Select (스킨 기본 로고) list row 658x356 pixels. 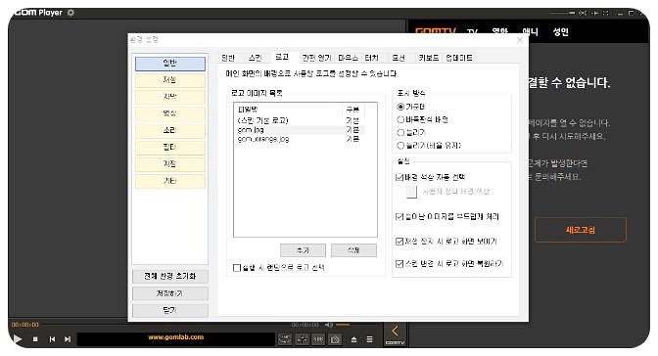click(301, 120)
